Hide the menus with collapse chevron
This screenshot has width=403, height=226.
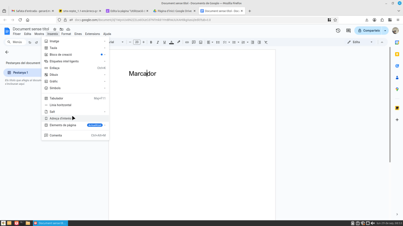381,42
